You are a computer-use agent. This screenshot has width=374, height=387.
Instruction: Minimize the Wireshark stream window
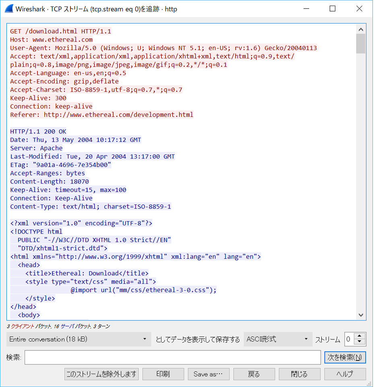(306, 8)
